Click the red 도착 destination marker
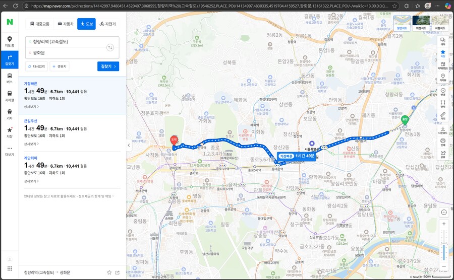Screen dimensions: 454x280 tap(174, 140)
